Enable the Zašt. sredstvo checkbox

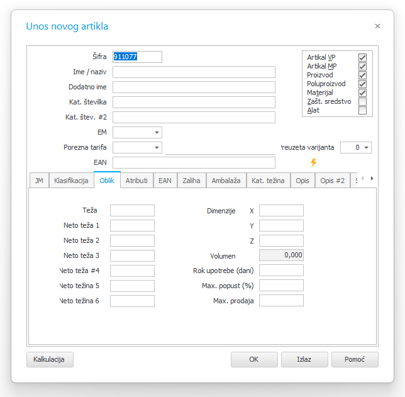(362, 101)
